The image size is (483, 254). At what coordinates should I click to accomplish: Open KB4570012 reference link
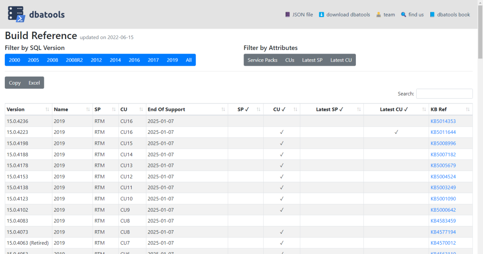pyautogui.click(x=443, y=243)
